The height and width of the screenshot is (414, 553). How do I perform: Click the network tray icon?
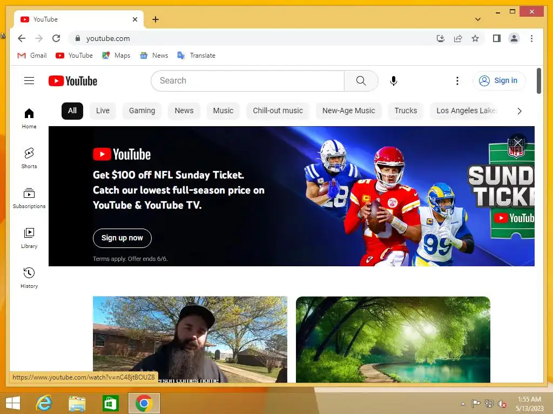pos(489,404)
